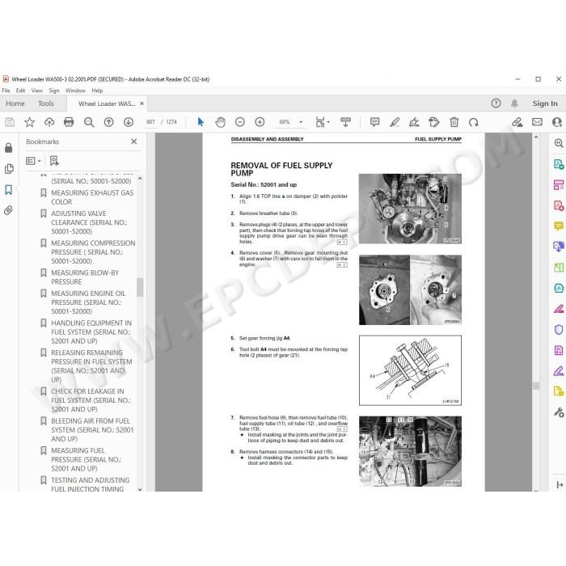Screen dimensions: 566x566
Task: Choose the Selection arrow tool
Action: point(201,122)
